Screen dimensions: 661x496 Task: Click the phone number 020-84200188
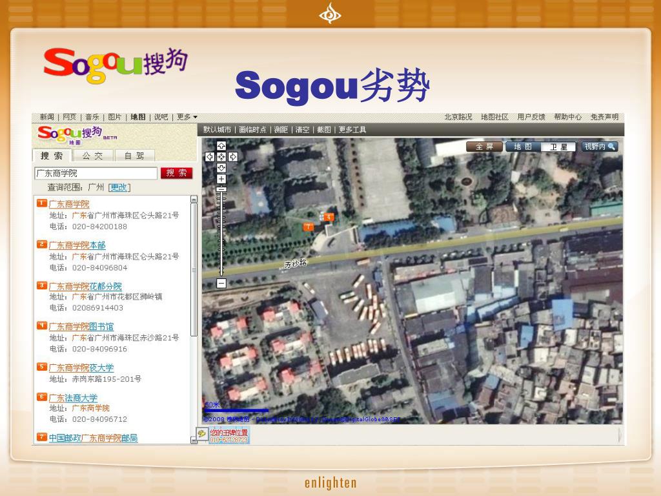99,227
